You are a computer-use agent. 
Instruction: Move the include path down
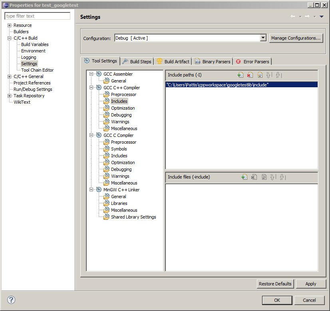coord(278,75)
